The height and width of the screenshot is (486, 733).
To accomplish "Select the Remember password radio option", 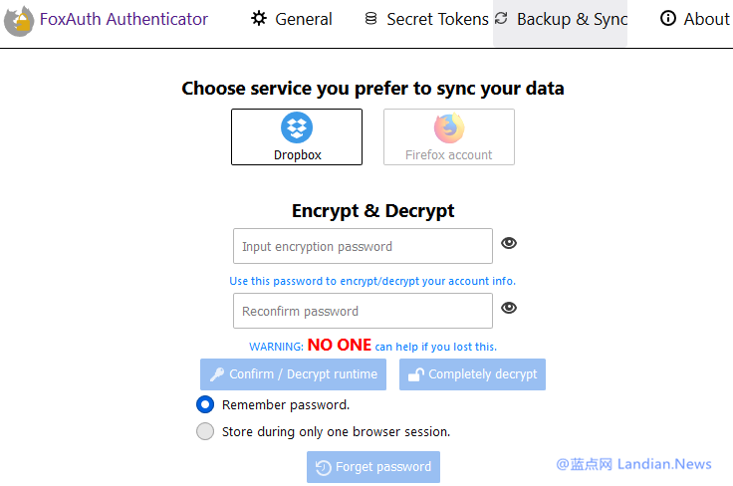I will click(205, 404).
